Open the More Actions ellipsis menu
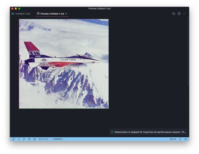 pos(185,14)
